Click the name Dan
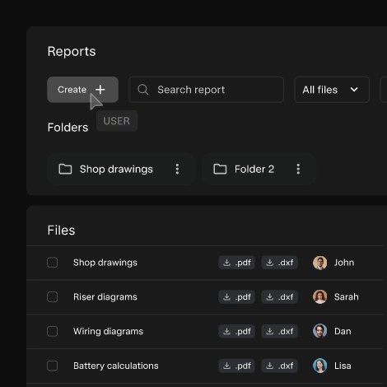 point(343,331)
